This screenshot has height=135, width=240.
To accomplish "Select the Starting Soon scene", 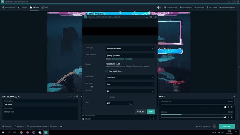I will click(40, 101).
